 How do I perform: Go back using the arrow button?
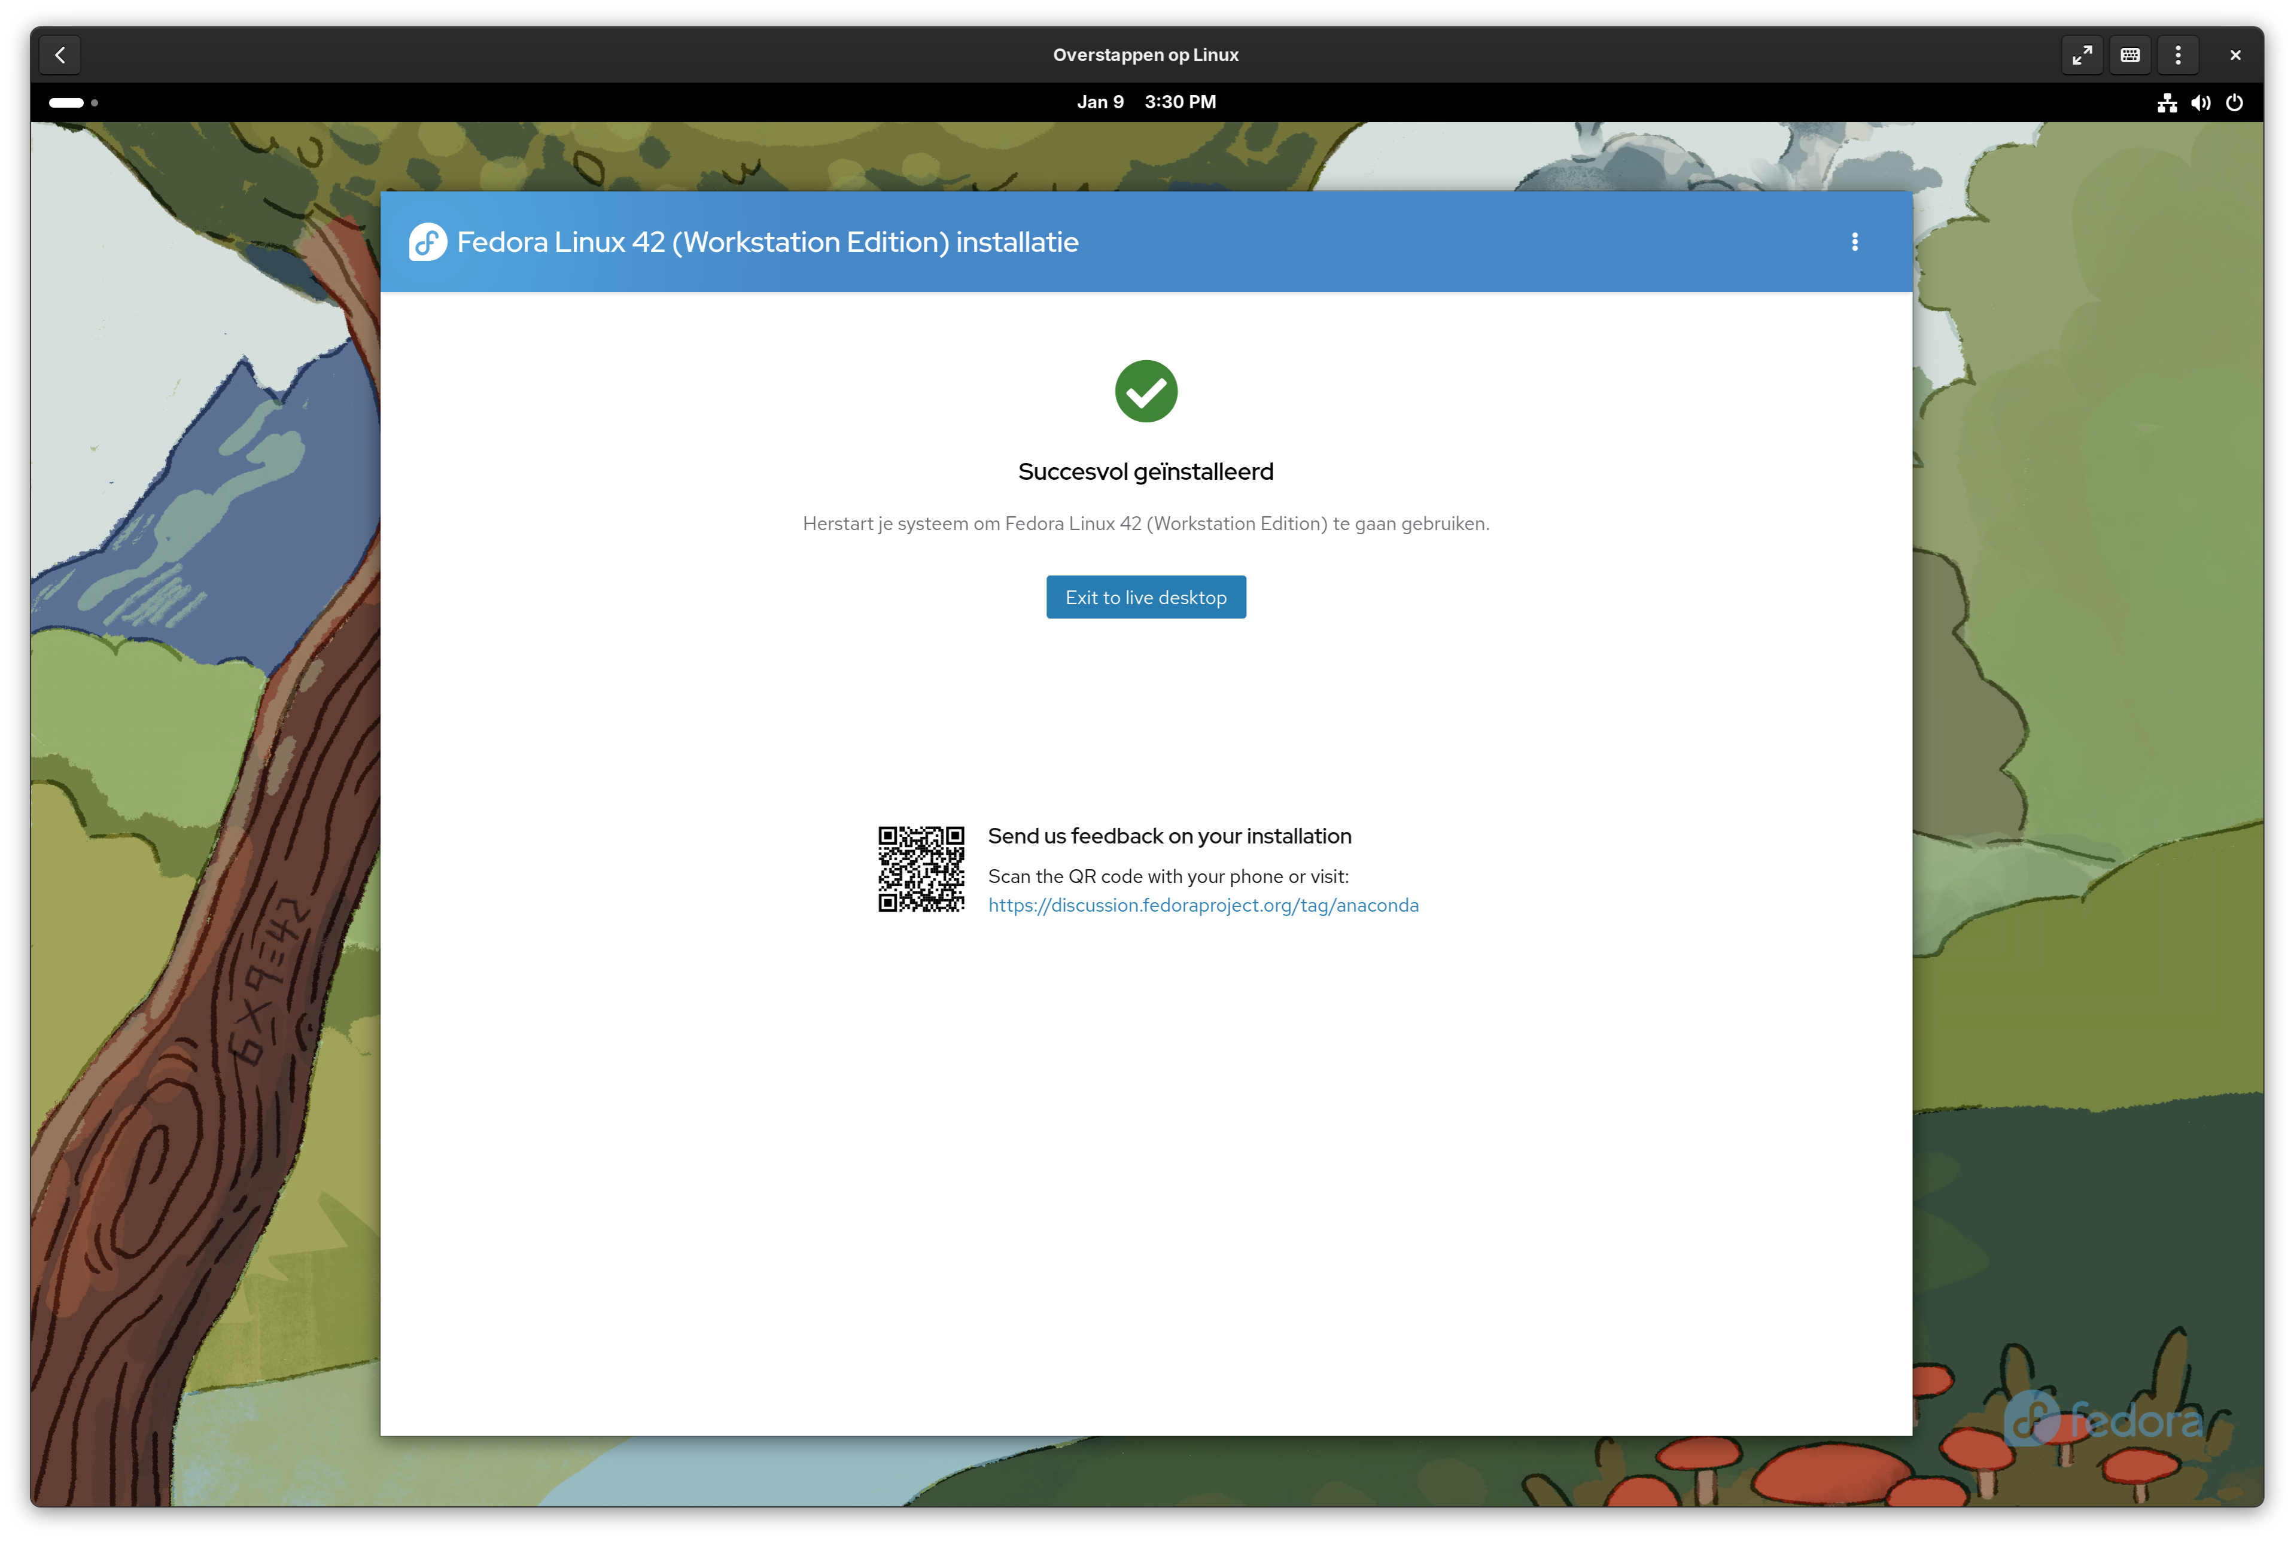pyautogui.click(x=60, y=55)
